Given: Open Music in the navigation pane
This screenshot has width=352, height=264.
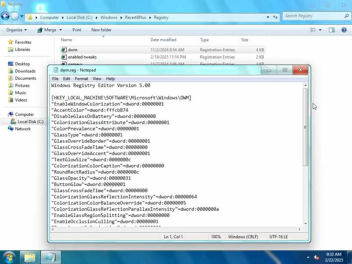Looking at the screenshot, I should click(20, 93).
